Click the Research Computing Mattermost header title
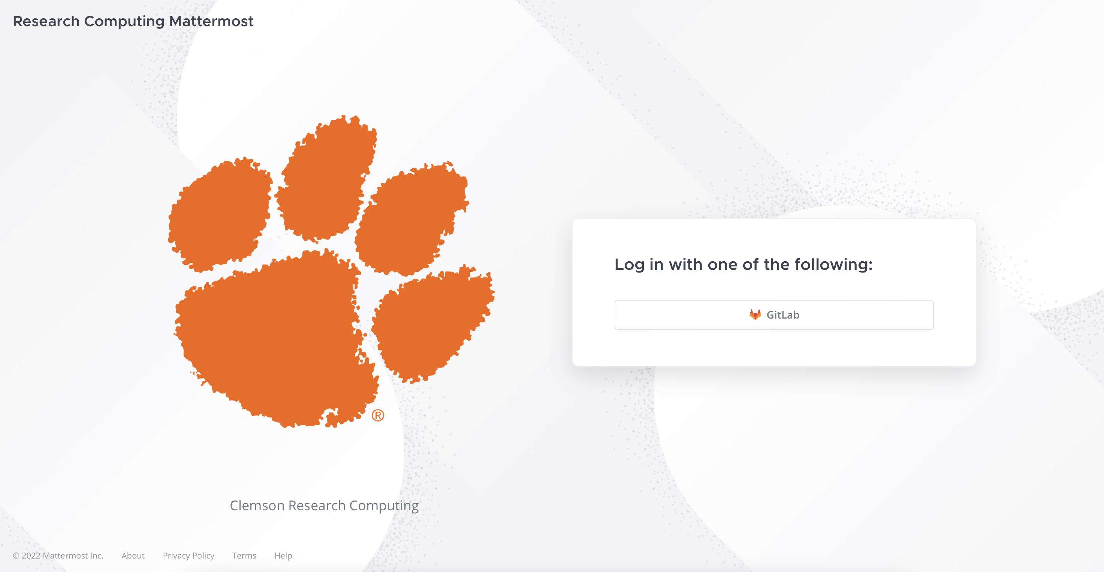The width and height of the screenshot is (1104, 572). point(133,21)
